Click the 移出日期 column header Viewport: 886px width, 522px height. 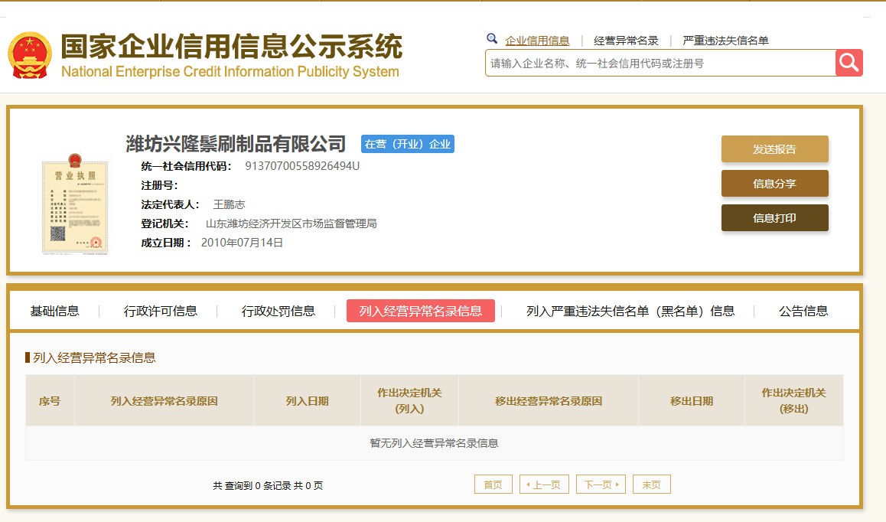click(x=692, y=401)
